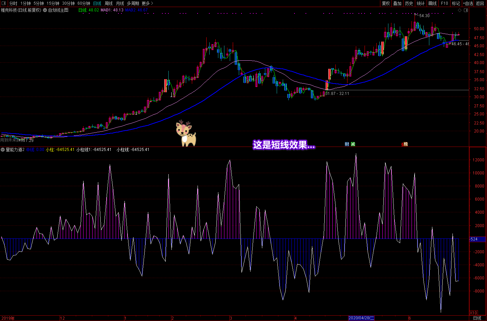Image resolution: width=487 pixels, height=321 pixels.
Task: Toggle the right side panel icon
Action: tap(466, 10)
